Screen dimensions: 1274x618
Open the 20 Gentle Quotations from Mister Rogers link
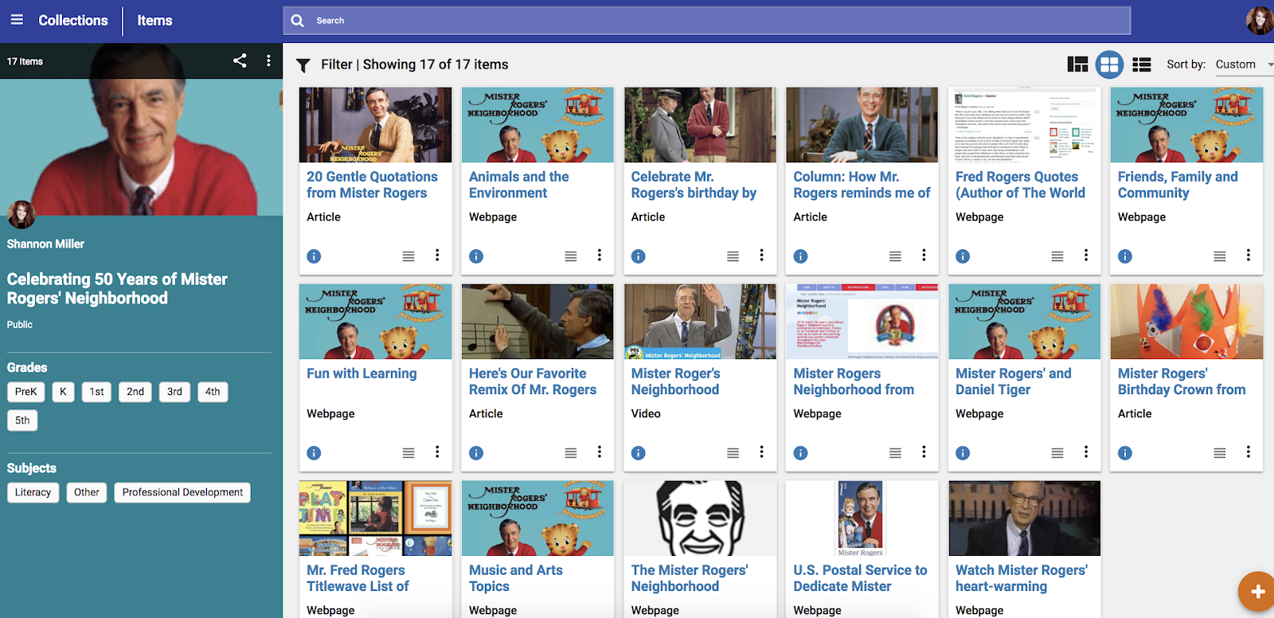coord(372,185)
